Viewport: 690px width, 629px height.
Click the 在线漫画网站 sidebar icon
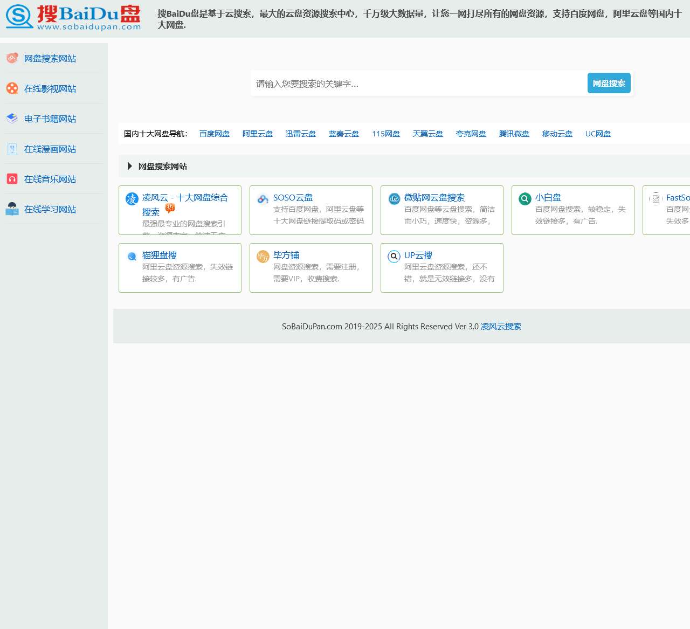point(12,149)
